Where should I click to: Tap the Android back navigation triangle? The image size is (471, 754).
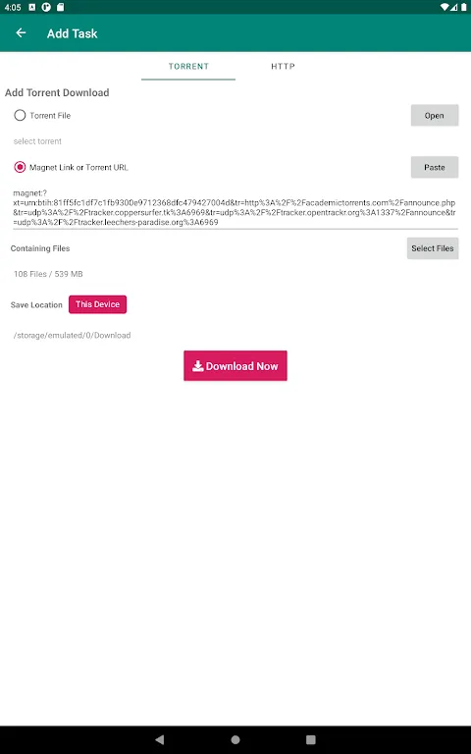tap(160, 739)
